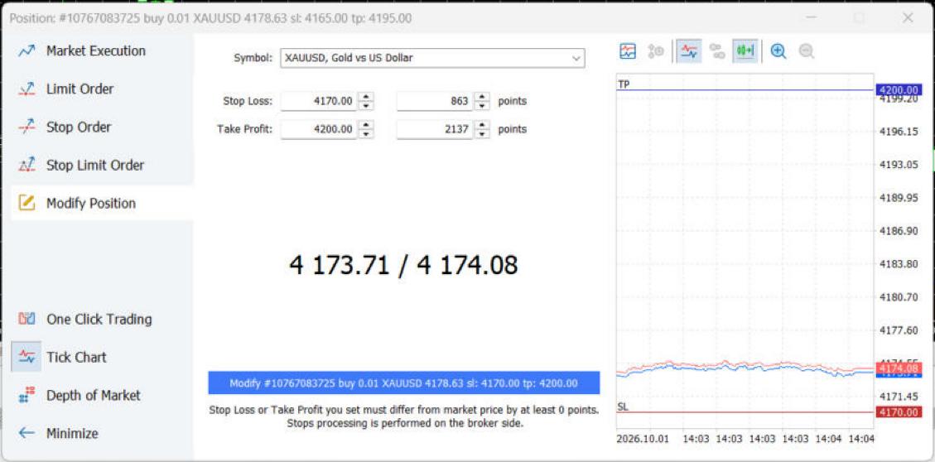Click the Stop Loss price field 4170.00
This screenshot has width=935, height=462.
point(319,101)
